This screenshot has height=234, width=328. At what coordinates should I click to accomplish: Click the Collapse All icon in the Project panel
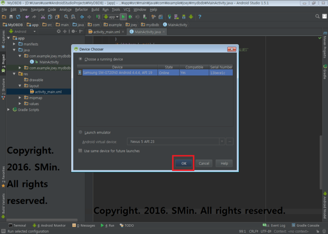pos(65,31)
